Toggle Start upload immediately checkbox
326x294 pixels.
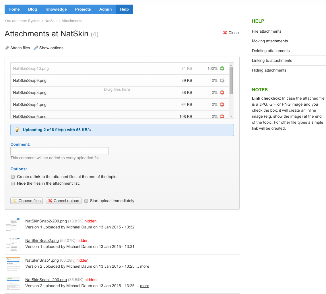pos(86,201)
